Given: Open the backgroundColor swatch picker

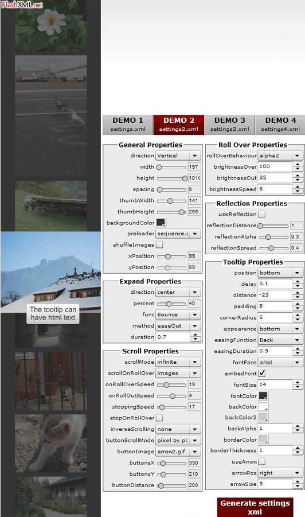Looking at the screenshot, I should click(x=161, y=223).
